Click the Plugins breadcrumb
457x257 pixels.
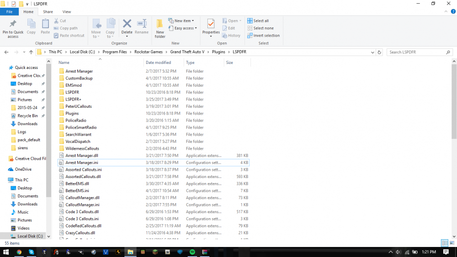click(218, 52)
